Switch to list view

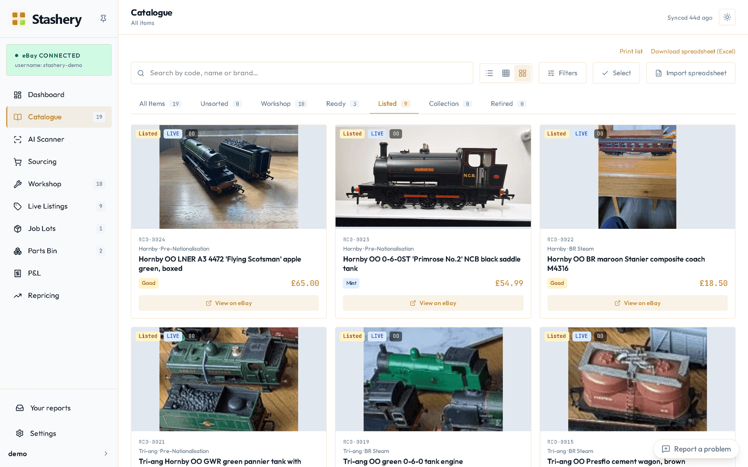489,73
